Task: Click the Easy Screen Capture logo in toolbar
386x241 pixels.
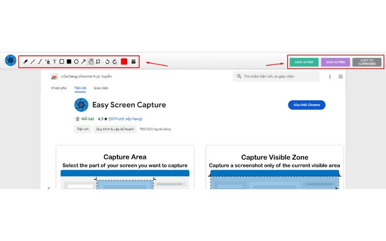Action: point(11,60)
